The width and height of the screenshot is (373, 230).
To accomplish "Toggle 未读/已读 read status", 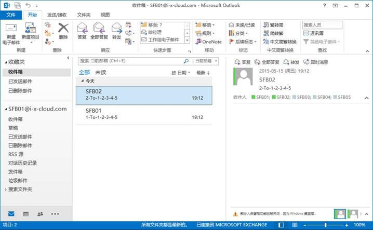I will coord(242,25).
